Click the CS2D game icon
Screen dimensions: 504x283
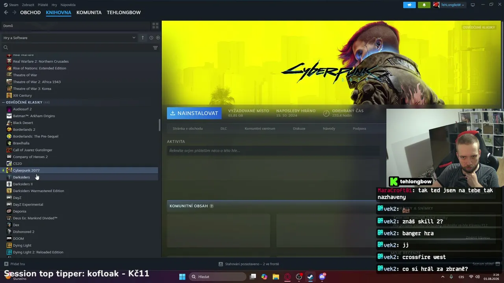(9, 164)
